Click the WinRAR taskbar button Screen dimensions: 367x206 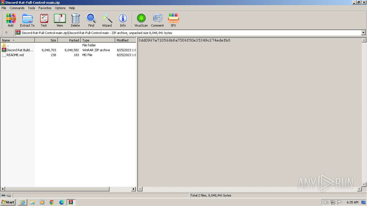(x=71, y=202)
